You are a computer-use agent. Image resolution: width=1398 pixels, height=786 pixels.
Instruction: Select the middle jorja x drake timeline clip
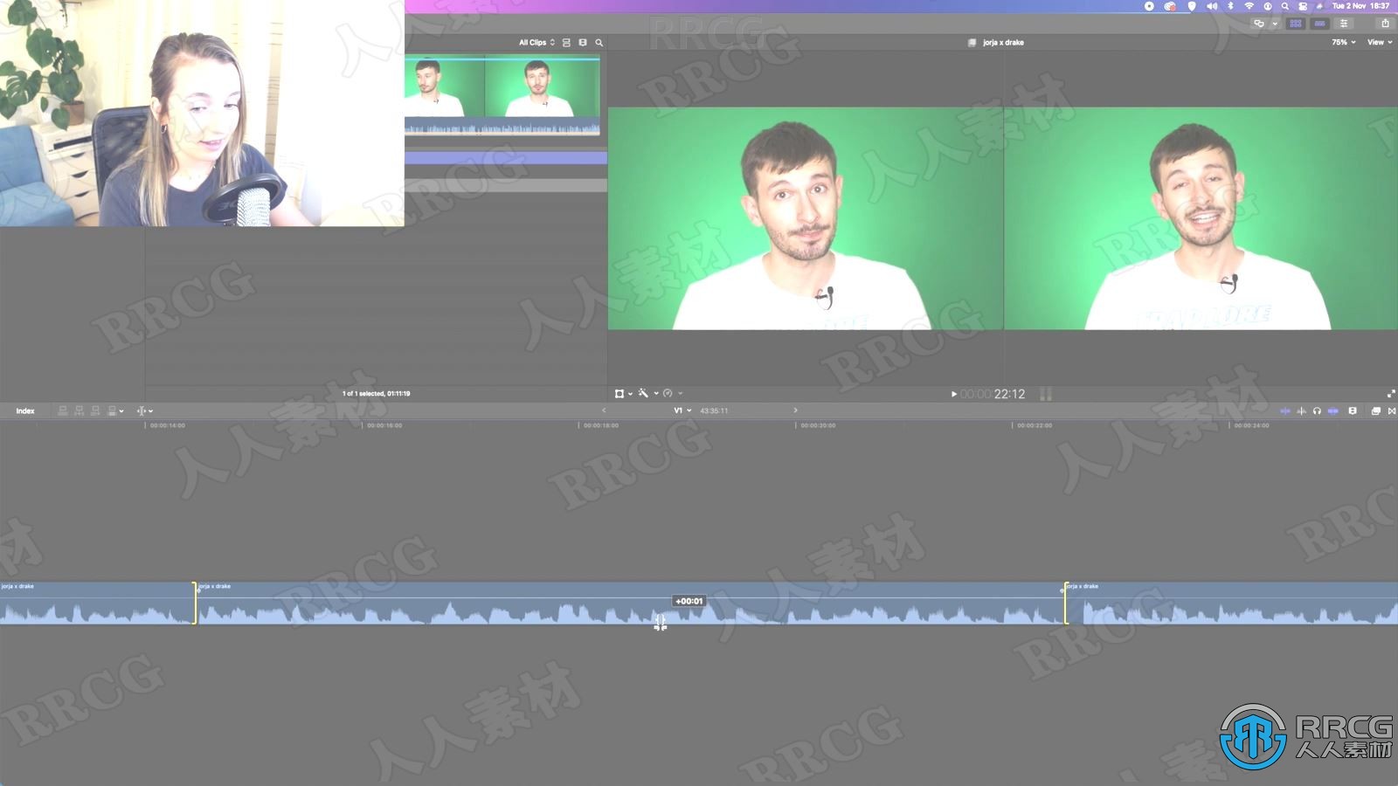coord(629,603)
